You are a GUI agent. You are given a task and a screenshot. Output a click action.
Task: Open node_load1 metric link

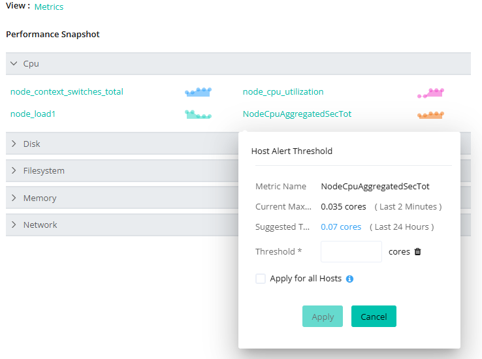coord(33,114)
